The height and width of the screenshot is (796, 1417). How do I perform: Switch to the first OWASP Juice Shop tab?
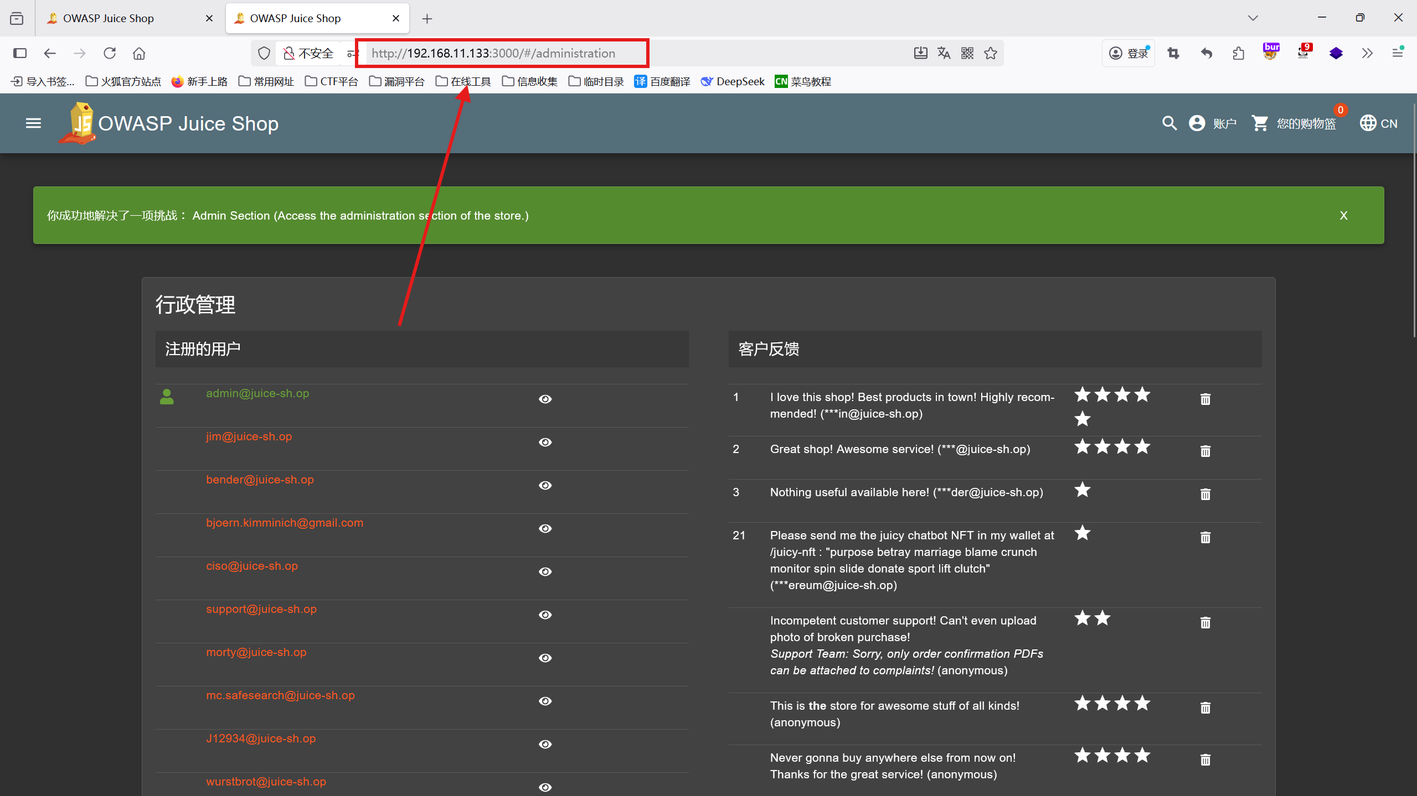[109, 18]
